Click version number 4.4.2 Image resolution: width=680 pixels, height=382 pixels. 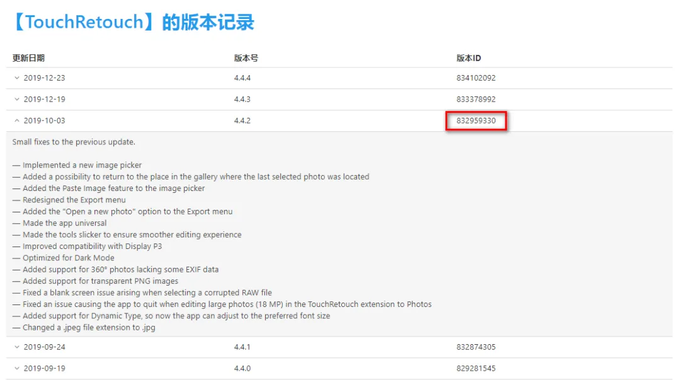(242, 120)
